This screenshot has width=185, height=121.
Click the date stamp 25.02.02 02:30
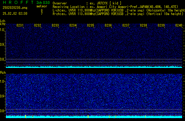click(x=15, y=14)
